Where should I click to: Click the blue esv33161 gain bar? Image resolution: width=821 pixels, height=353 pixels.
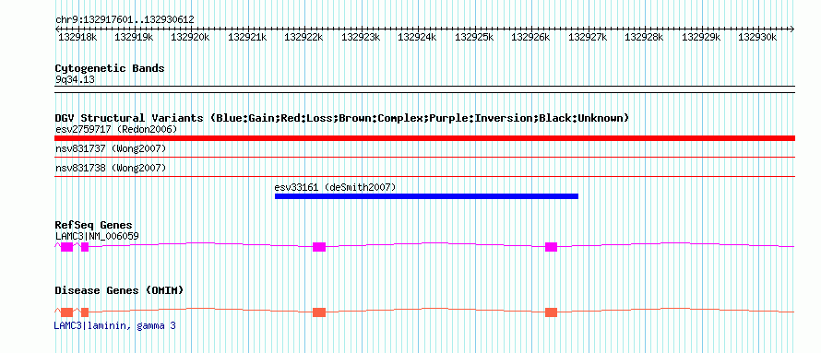click(x=426, y=196)
